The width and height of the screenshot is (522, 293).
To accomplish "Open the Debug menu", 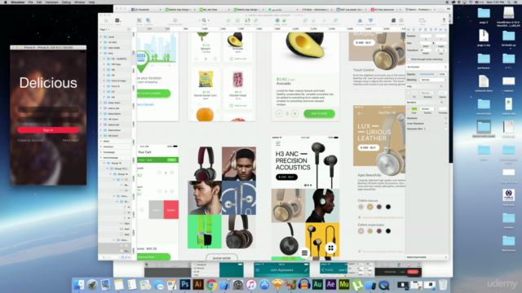I will pyautogui.click(x=66, y=2).
